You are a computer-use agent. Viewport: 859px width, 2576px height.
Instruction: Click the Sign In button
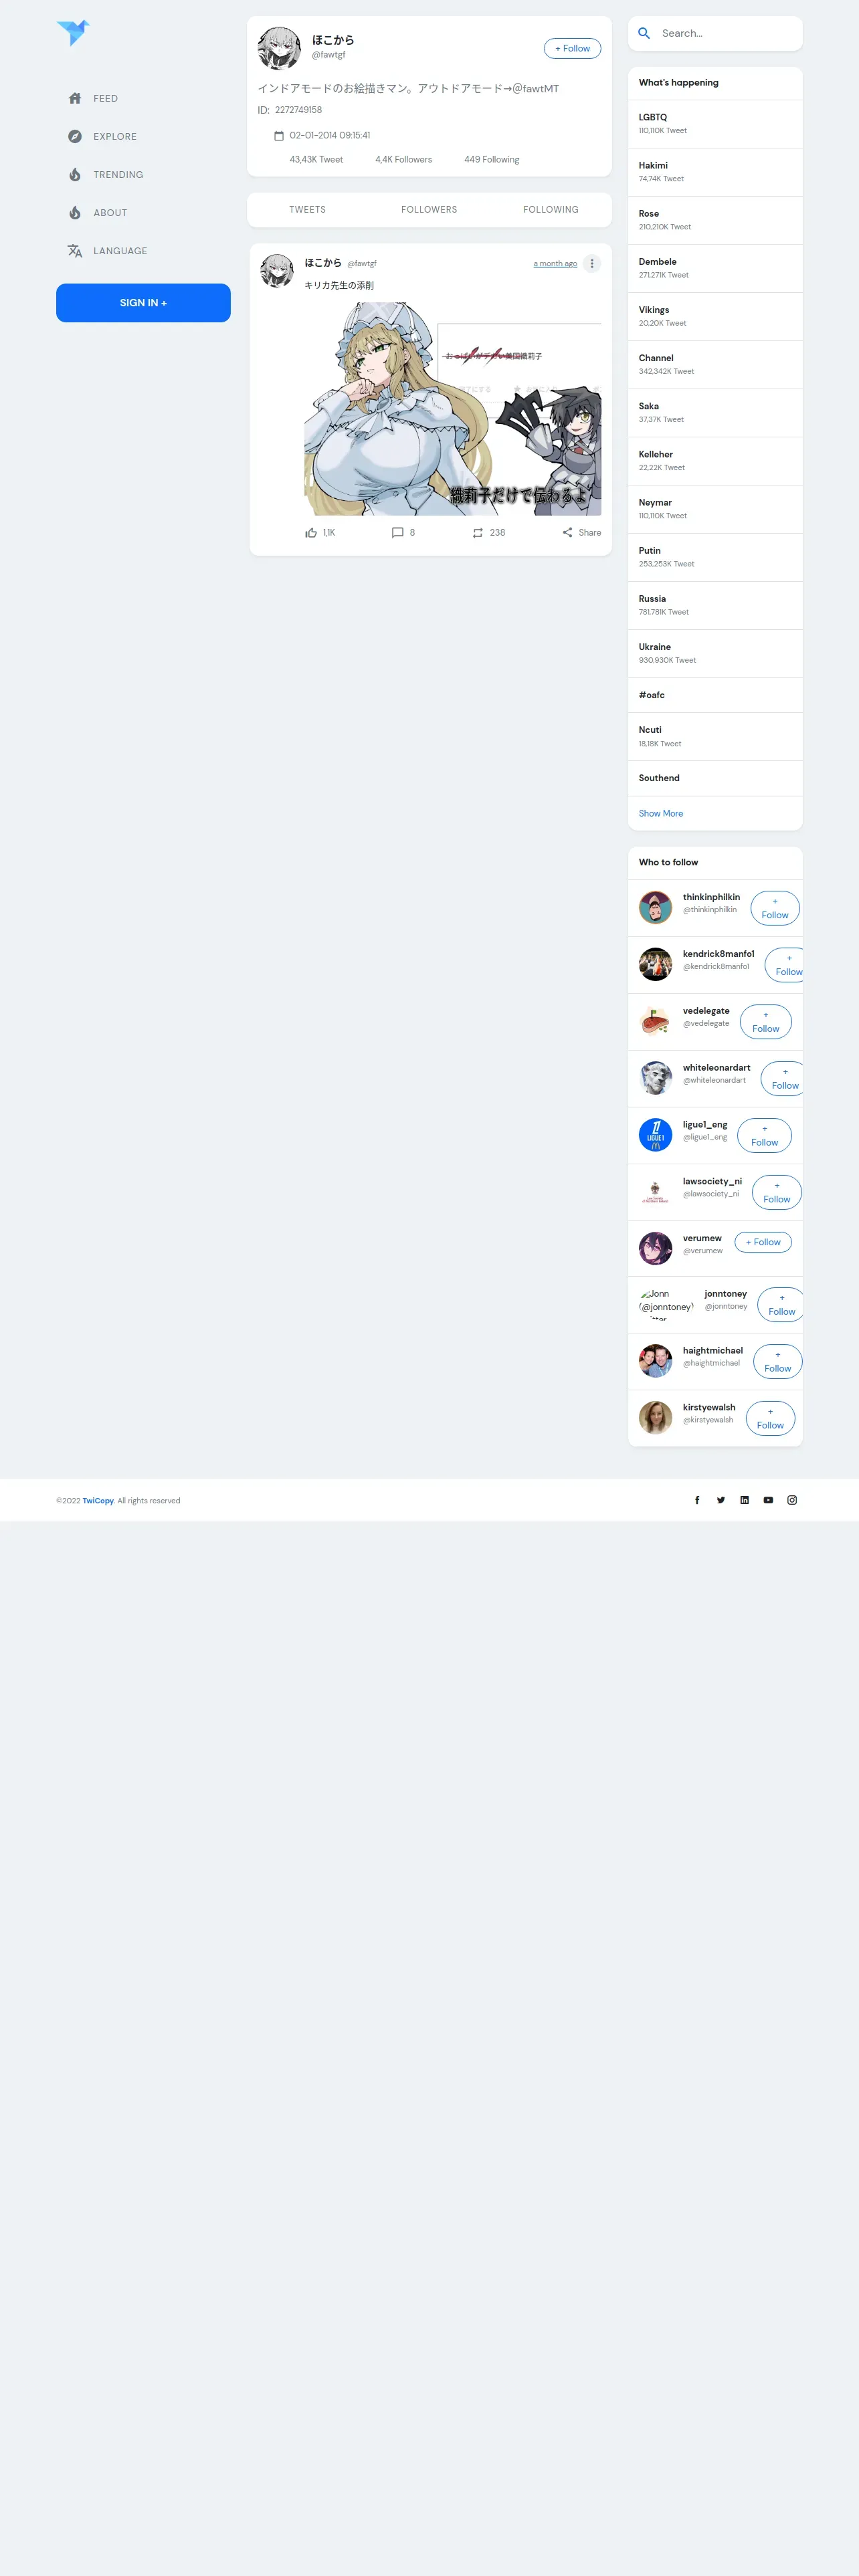point(143,303)
